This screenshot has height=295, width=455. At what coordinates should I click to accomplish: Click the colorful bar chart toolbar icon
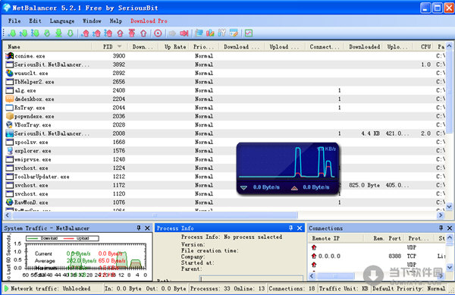click(x=210, y=33)
